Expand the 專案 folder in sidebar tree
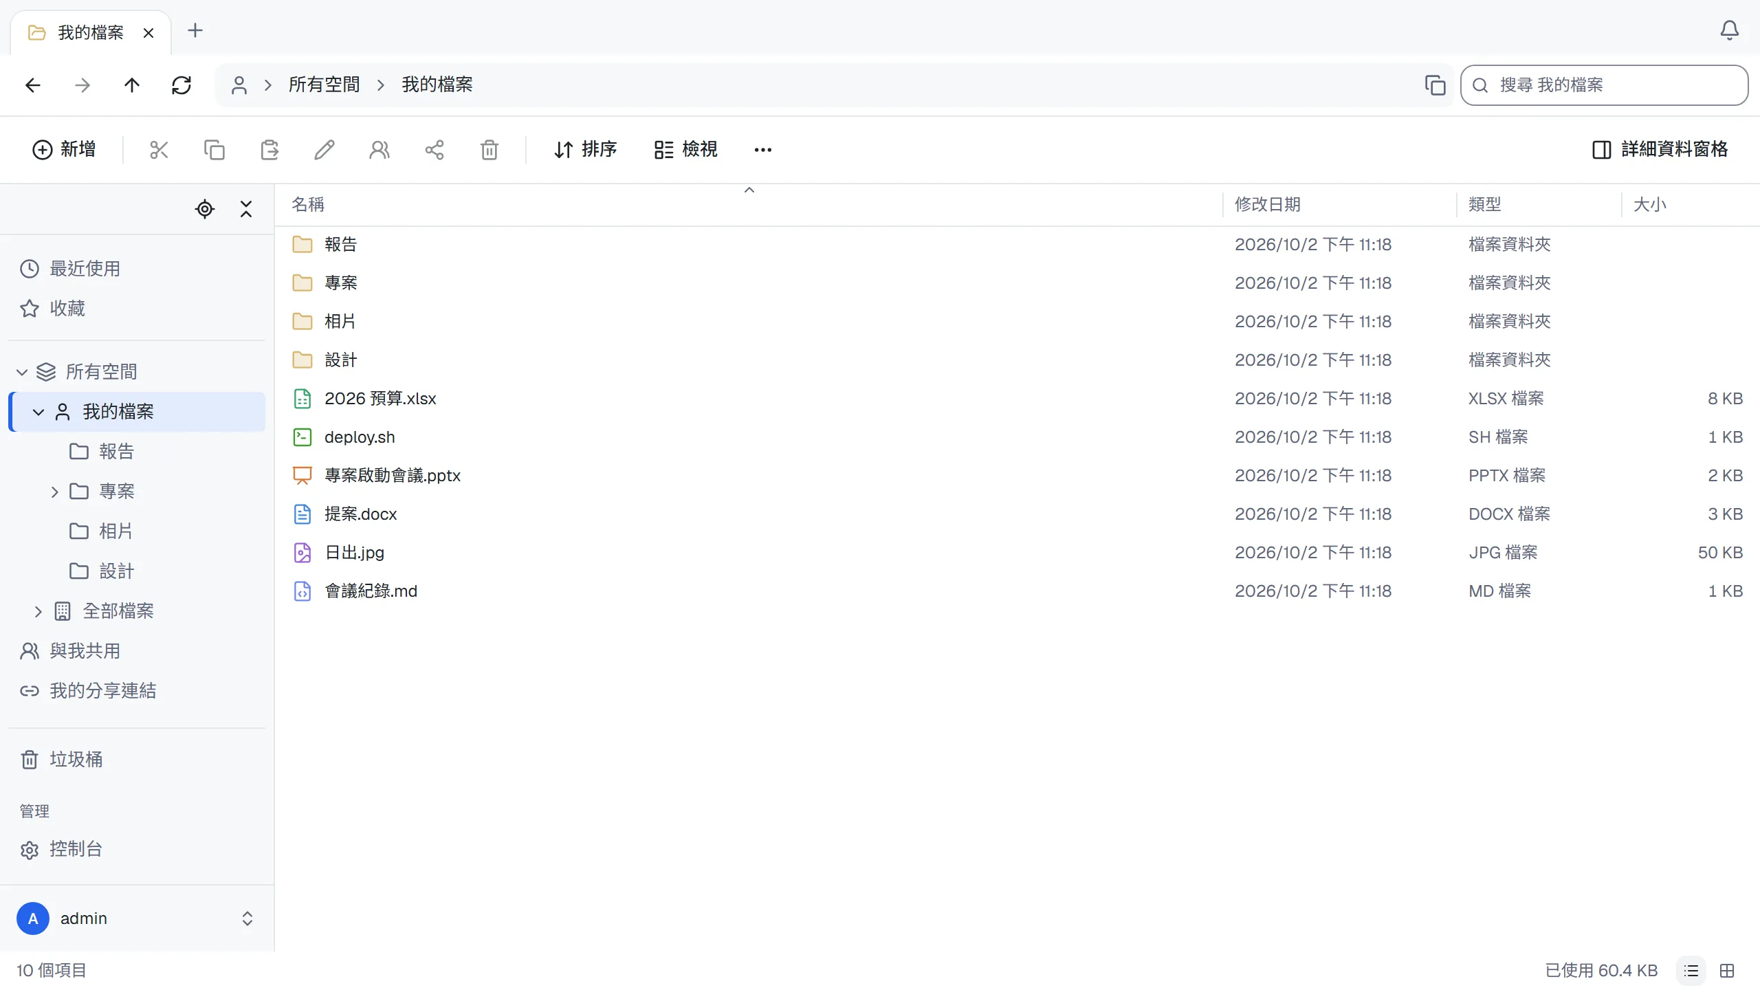The image size is (1760, 990). click(x=55, y=492)
